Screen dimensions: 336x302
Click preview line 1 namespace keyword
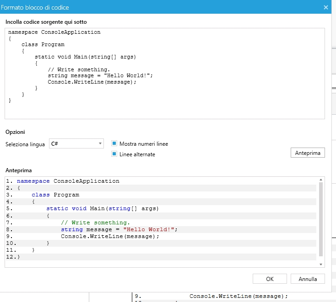pos(33,181)
